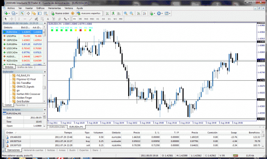
Task: Select the Cursor arrow tool
Action: pyautogui.click(x=6, y=19)
